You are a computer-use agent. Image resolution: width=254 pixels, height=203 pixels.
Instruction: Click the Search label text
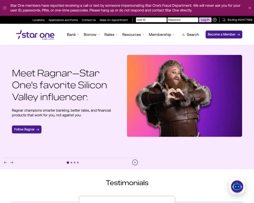[x=193, y=35]
